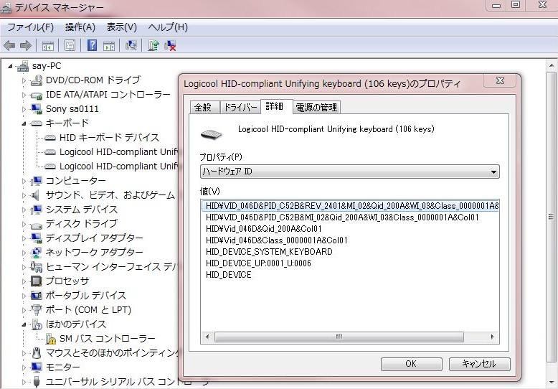
Task: Click the Back arrow toolbar icon
Action: coord(9,45)
